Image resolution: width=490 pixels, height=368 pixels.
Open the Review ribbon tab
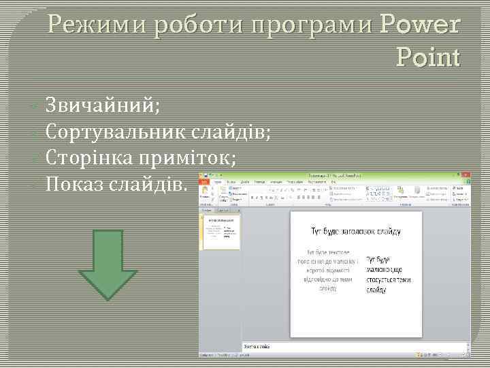317,182
